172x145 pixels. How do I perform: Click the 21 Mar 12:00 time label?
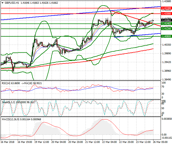click(92, 142)
